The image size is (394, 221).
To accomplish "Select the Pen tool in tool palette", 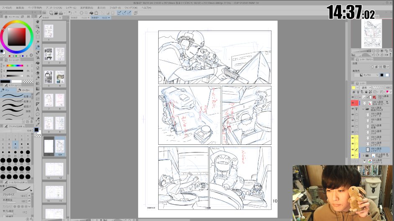I will click(38, 47).
